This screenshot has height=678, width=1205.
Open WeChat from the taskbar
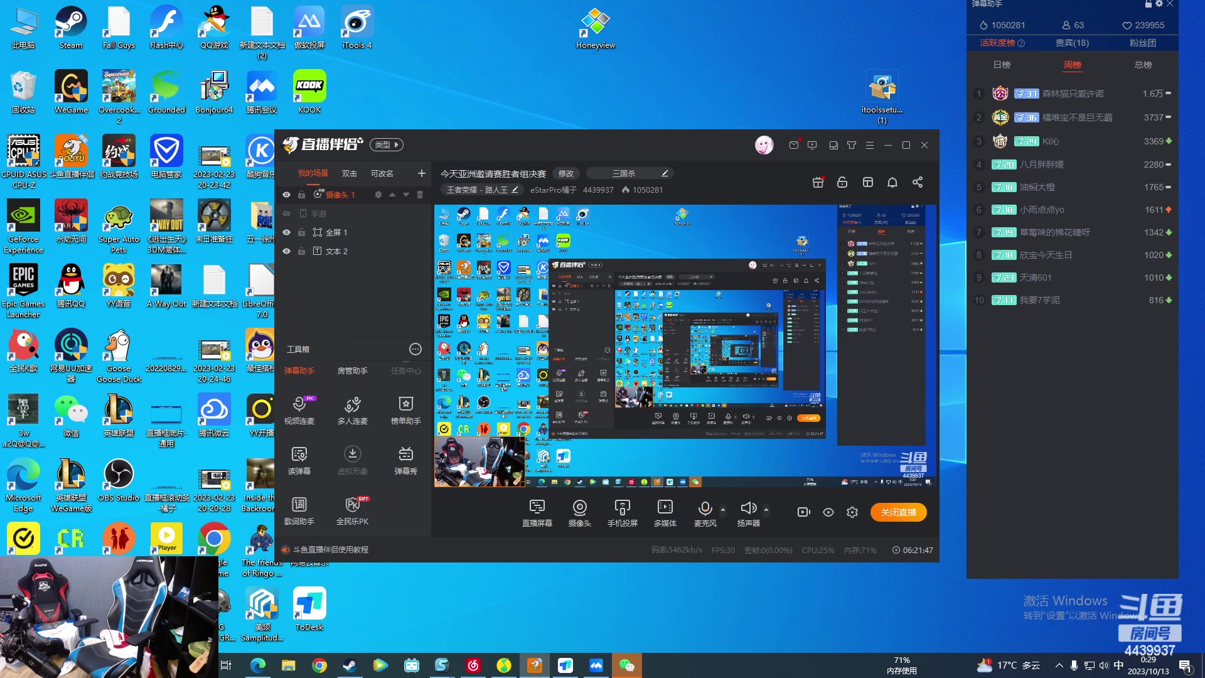click(x=626, y=665)
